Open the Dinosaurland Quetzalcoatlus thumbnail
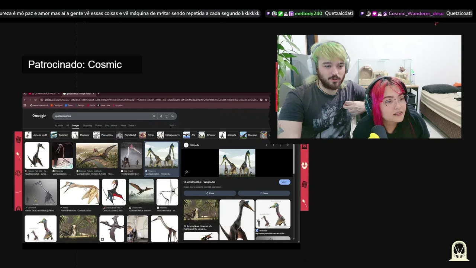Viewport: 476px width, 268px height. [x=141, y=192]
